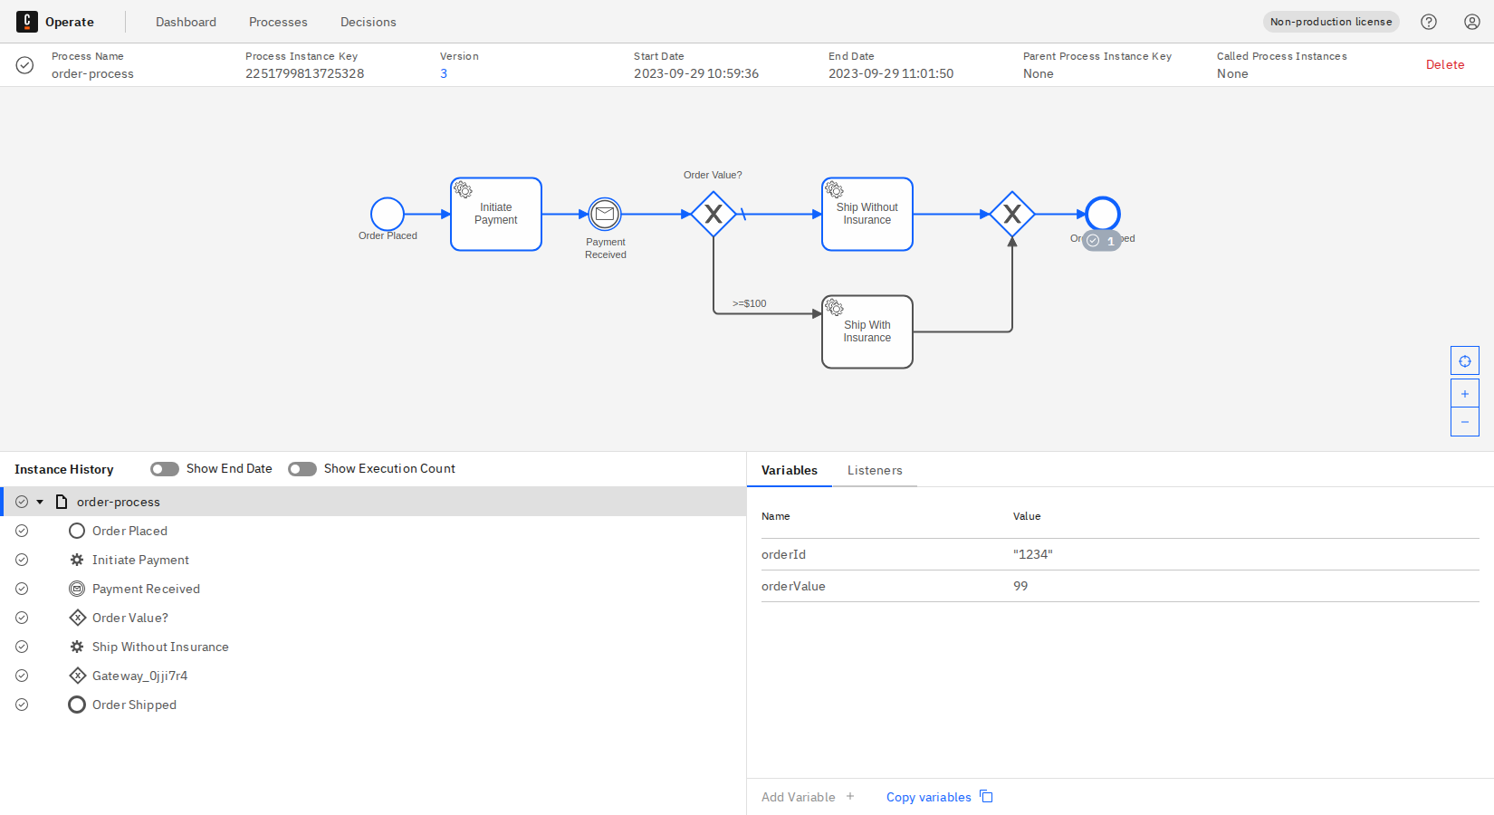Image resolution: width=1494 pixels, height=815 pixels.
Task: Open the help icon in the header
Action: click(x=1429, y=21)
